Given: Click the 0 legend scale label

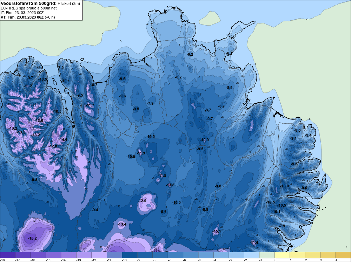Looking at the screenshot, I should [276, 260].
